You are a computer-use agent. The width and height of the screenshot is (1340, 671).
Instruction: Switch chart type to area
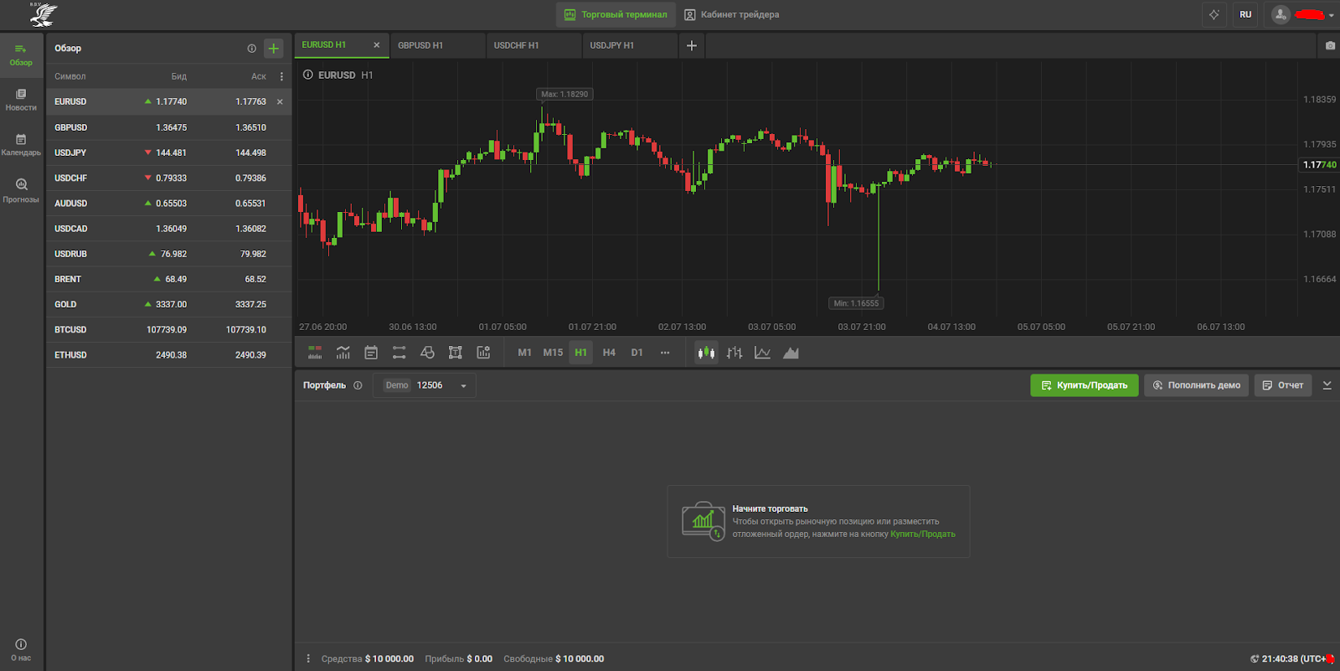791,353
